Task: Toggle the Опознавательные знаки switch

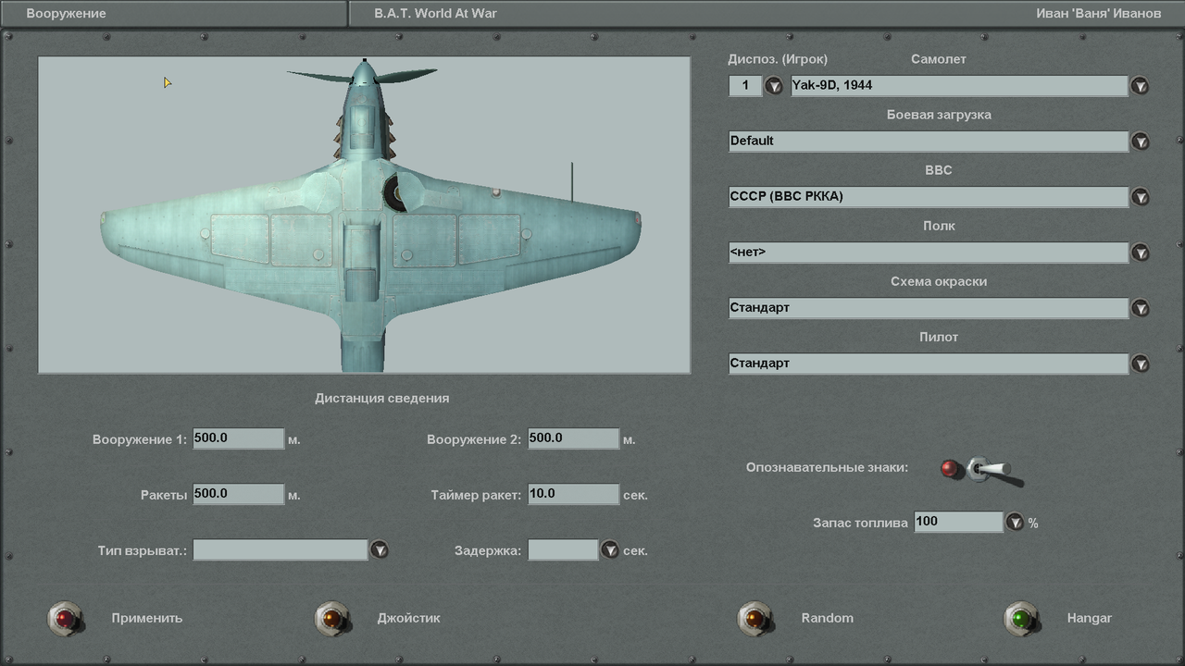Action: click(992, 470)
